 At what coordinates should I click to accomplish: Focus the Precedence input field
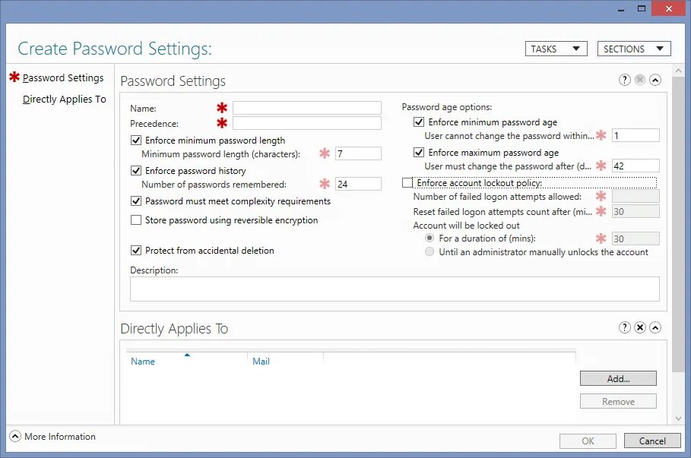pos(306,123)
